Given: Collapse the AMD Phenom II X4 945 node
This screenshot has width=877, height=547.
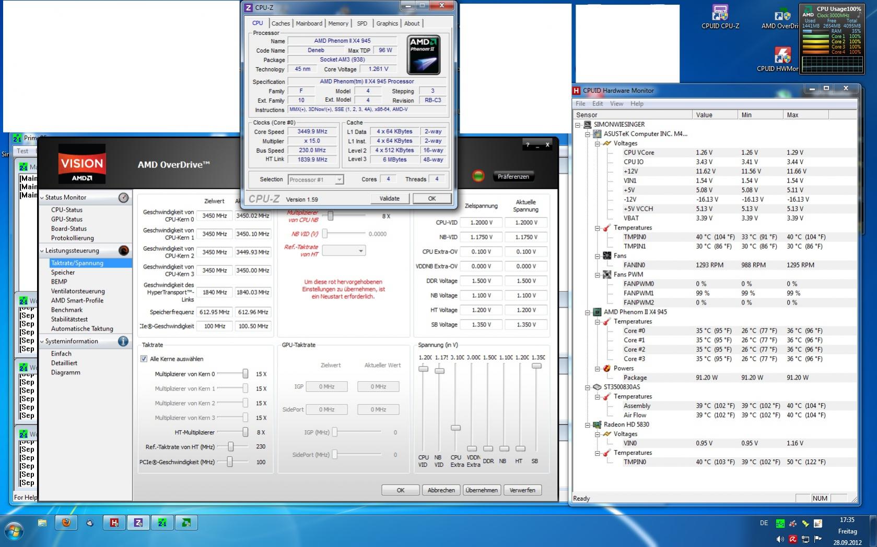Looking at the screenshot, I should [588, 312].
